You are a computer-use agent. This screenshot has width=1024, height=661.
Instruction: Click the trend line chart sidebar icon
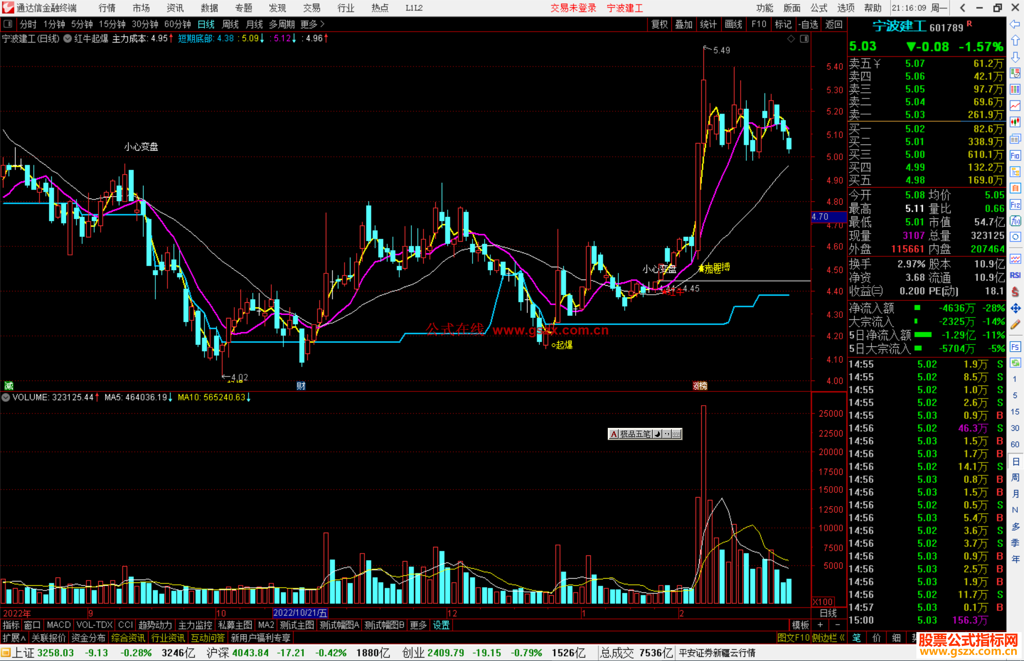[1015, 106]
